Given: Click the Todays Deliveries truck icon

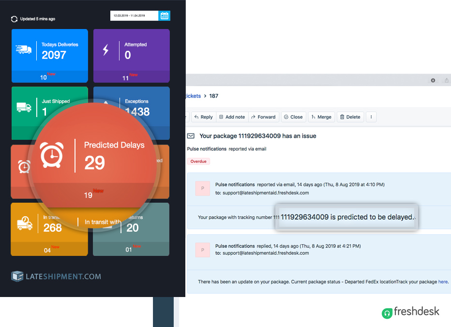Looking at the screenshot, I should [x=24, y=50].
